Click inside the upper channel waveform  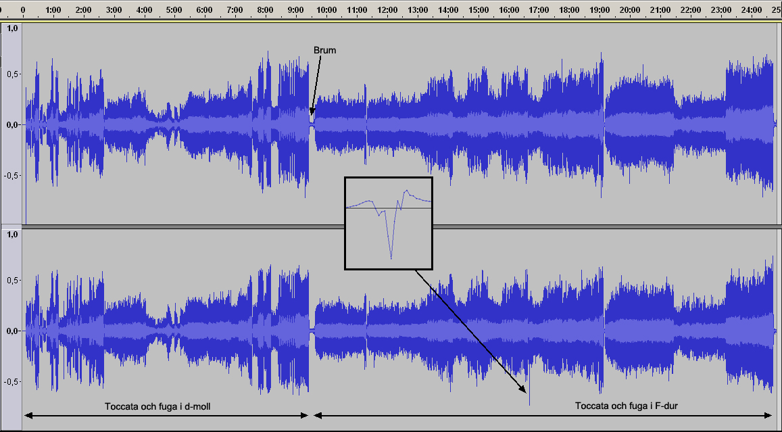399,124
